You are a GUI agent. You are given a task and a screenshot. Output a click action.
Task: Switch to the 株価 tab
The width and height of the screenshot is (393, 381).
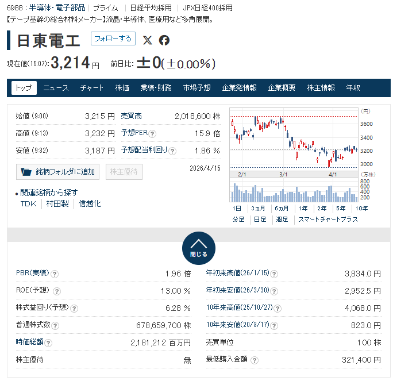122,88
